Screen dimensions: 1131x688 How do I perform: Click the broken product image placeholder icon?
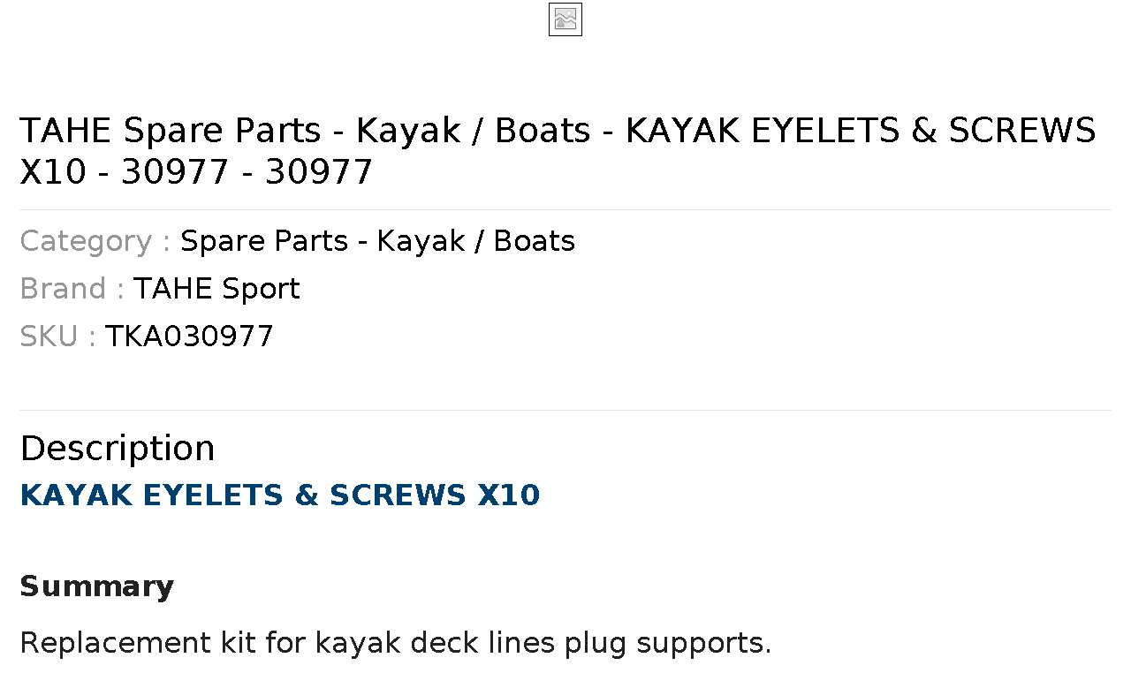(x=565, y=19)
